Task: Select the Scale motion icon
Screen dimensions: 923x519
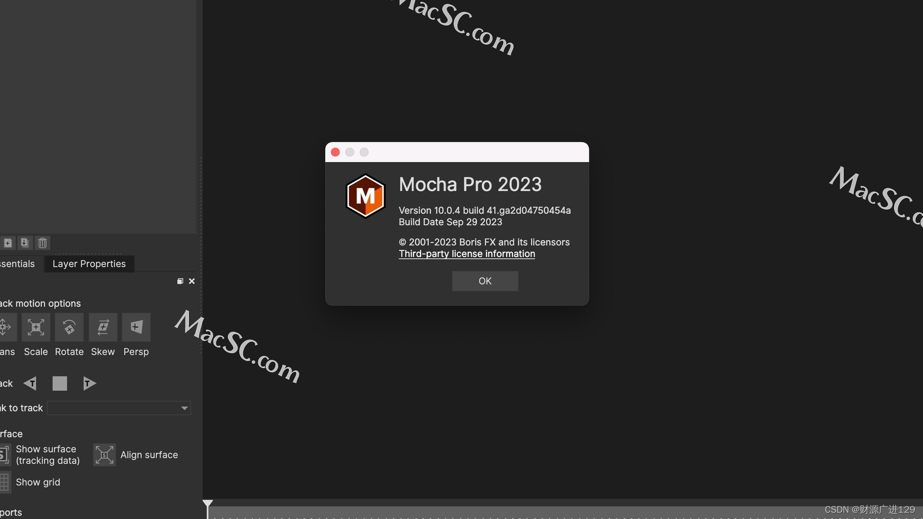Action: point(35,327)
